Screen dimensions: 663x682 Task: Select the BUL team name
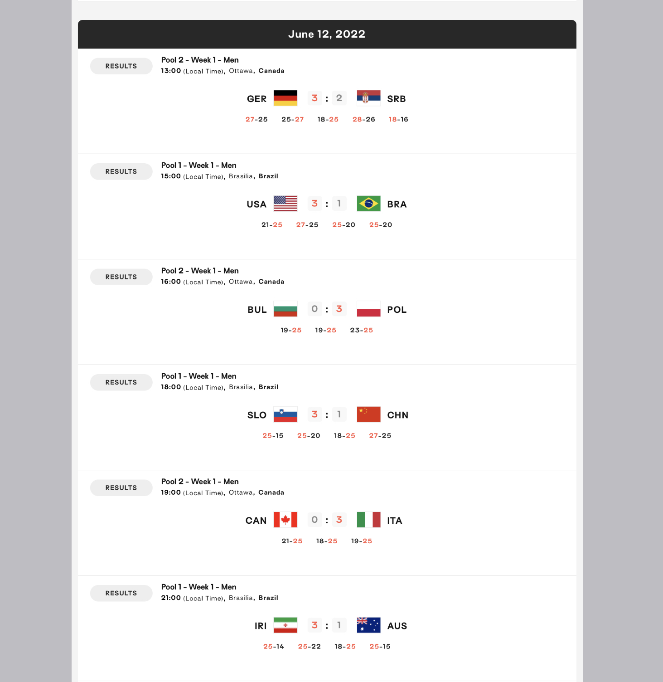point(257,310)
